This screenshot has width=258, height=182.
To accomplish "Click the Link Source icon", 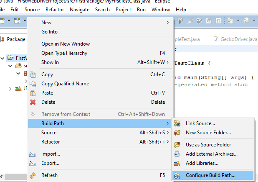I will 177,123.
